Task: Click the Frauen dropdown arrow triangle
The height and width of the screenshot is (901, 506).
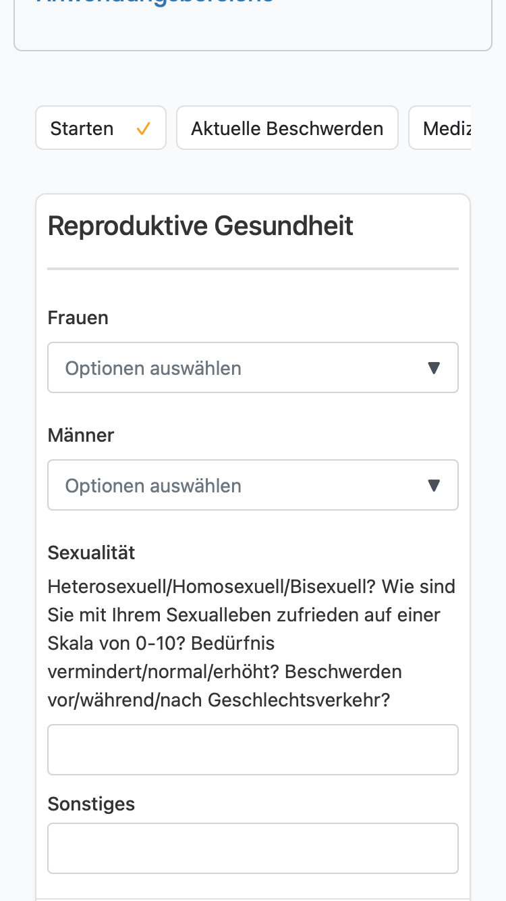Action: coord(434,368)
